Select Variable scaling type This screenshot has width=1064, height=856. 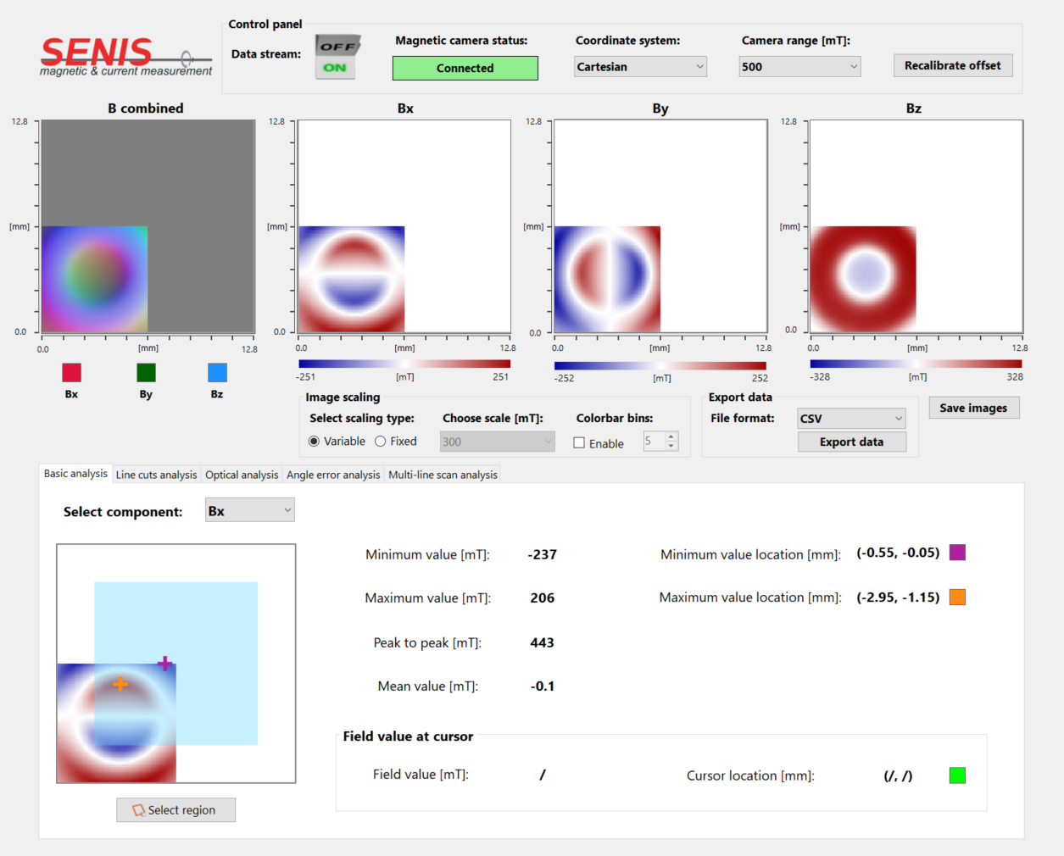coord(315,442)
